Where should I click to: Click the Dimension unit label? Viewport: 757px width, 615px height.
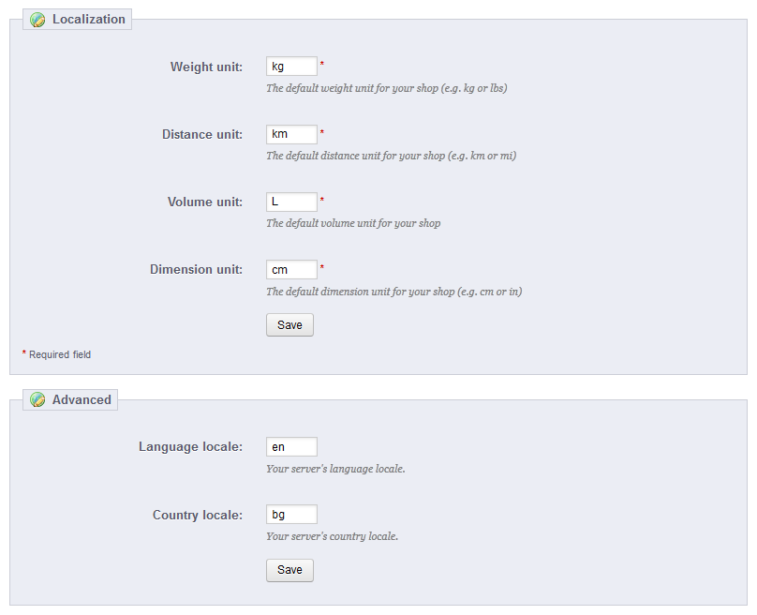(x=196, y=270)
